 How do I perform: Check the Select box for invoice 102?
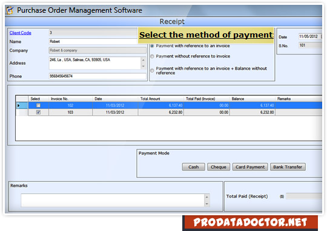pos(38,105)
